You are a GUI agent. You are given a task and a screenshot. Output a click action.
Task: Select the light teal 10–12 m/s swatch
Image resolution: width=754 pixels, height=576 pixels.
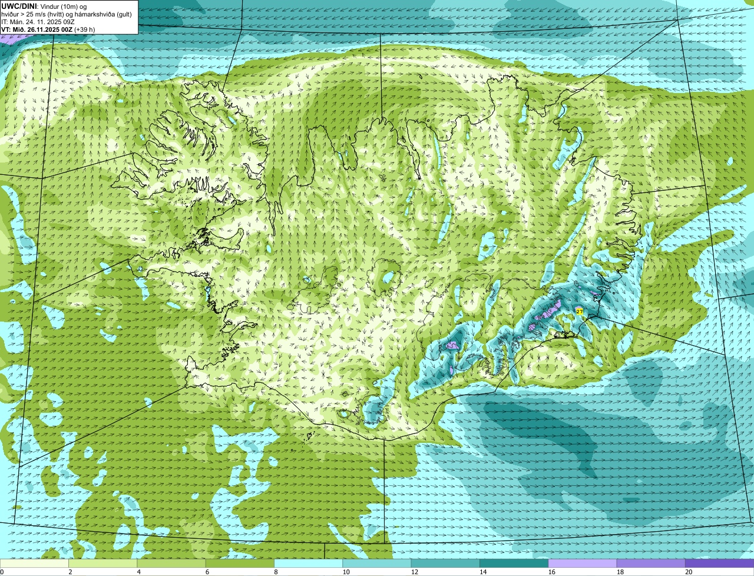[377, 563]
